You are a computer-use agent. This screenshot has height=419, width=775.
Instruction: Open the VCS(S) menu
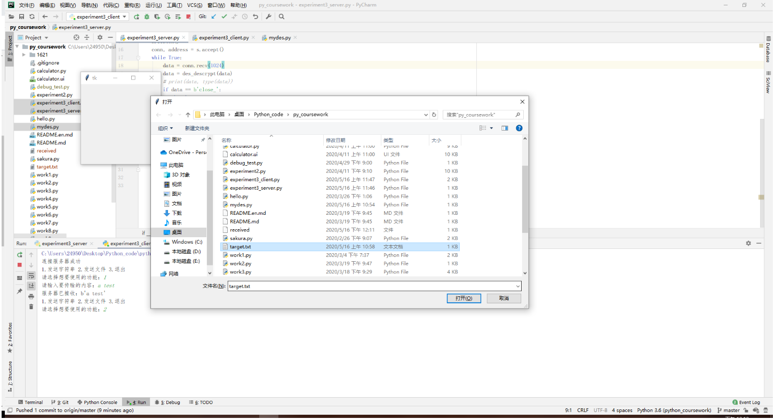click(195, 5)
